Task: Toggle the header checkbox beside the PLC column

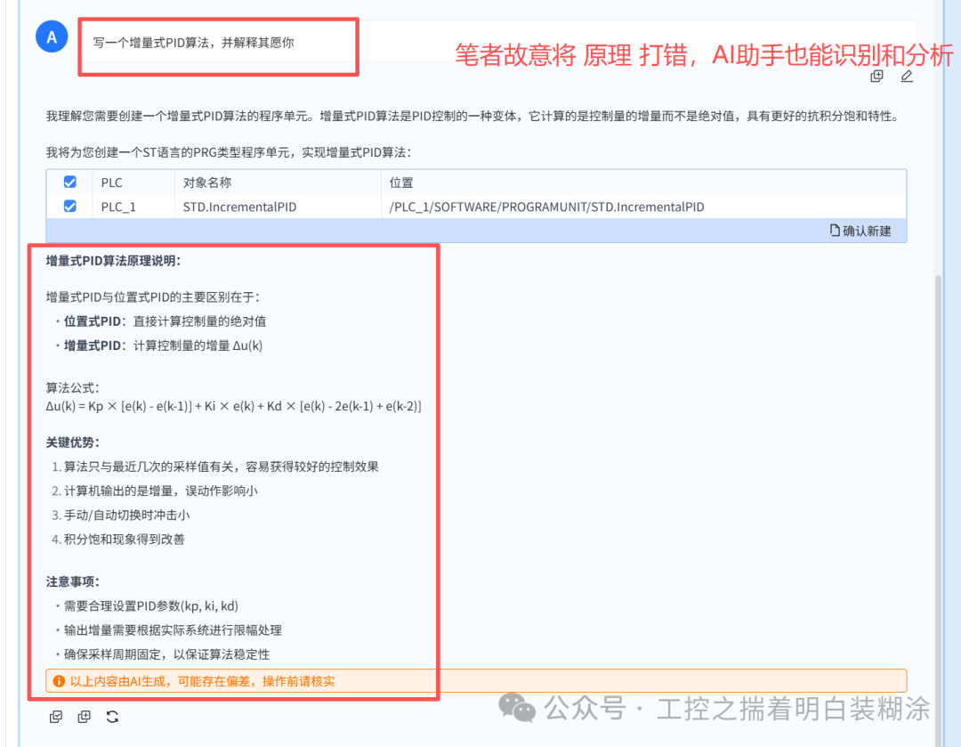Action: (x=70, y=183)
